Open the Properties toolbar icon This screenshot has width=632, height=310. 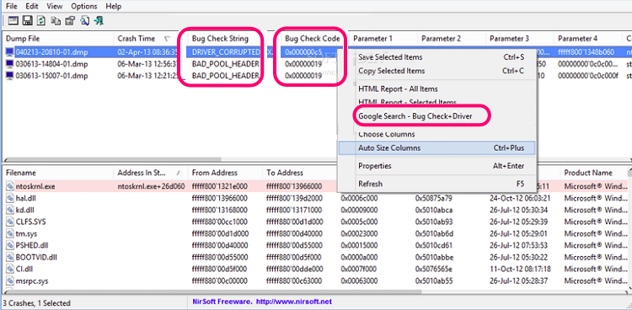70,20
